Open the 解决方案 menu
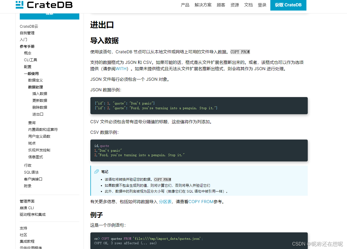This screenshot has height=249, width=347. (203, 5)
